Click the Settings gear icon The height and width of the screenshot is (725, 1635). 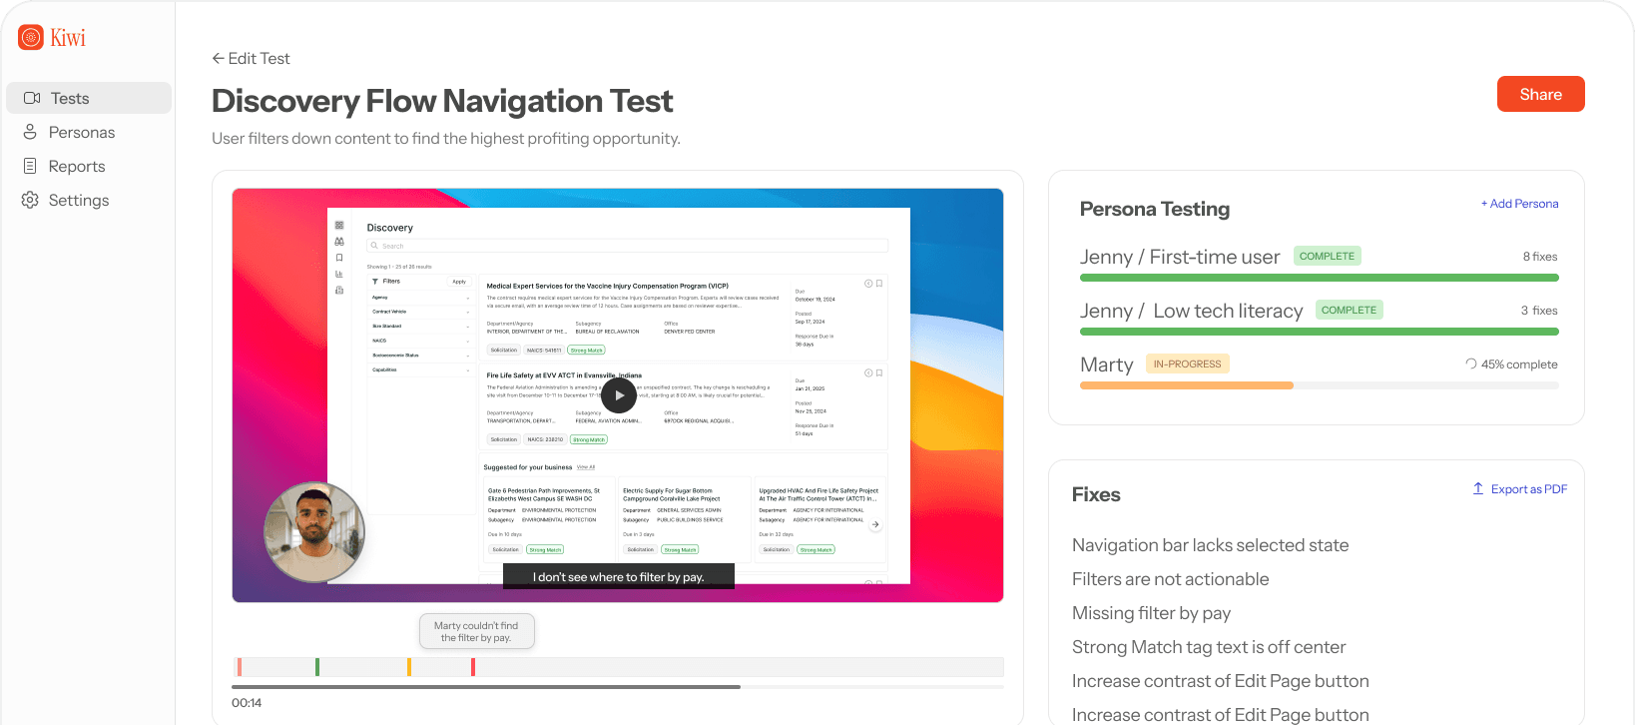[x=30, y=200]
